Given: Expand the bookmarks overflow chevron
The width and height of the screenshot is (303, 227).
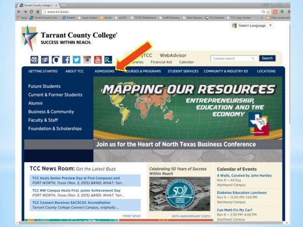Looking at the screenshot, I should click(262, 18).
